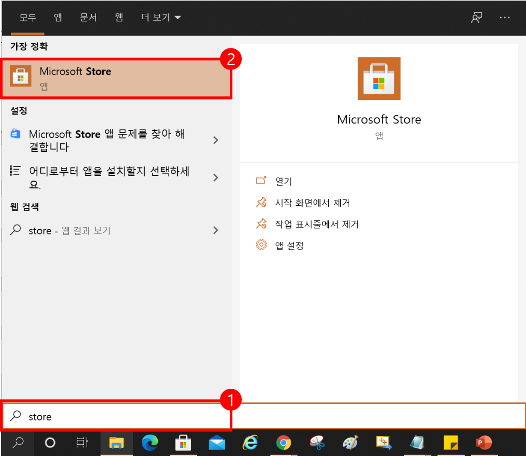Open Cortana circle on taskbar
The image size is (526, 456).
(x=50, y=443)
